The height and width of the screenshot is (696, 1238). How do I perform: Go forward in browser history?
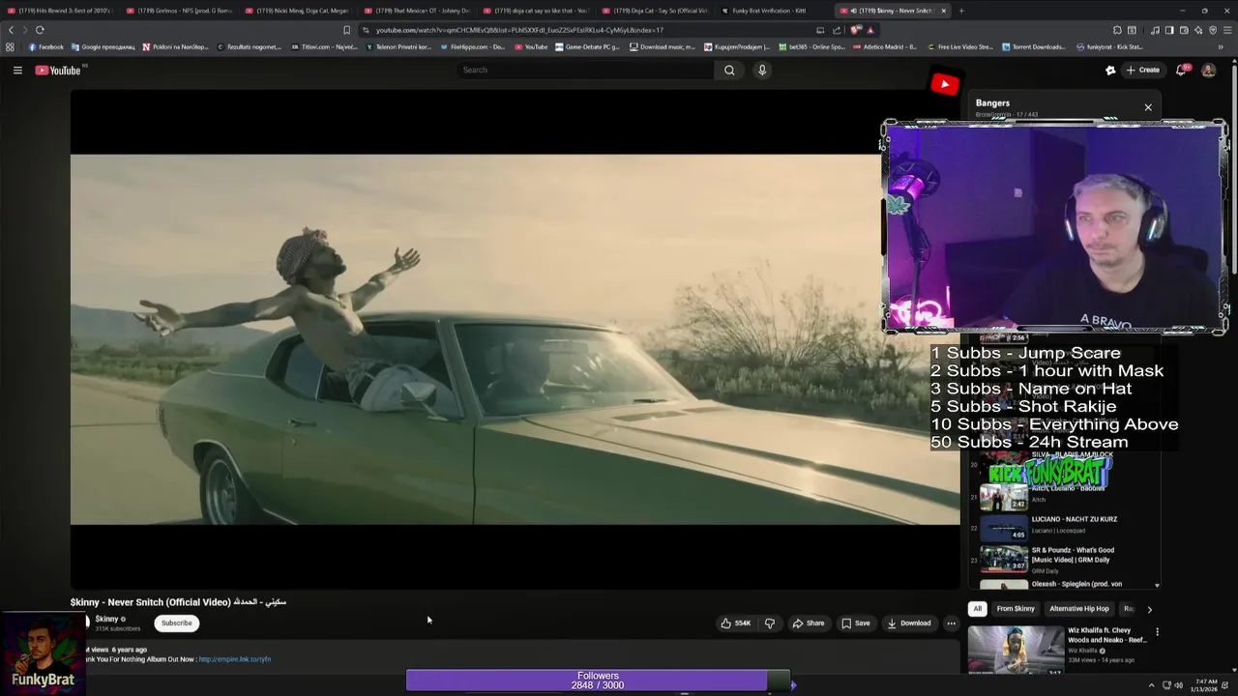(x=25, y=30)
